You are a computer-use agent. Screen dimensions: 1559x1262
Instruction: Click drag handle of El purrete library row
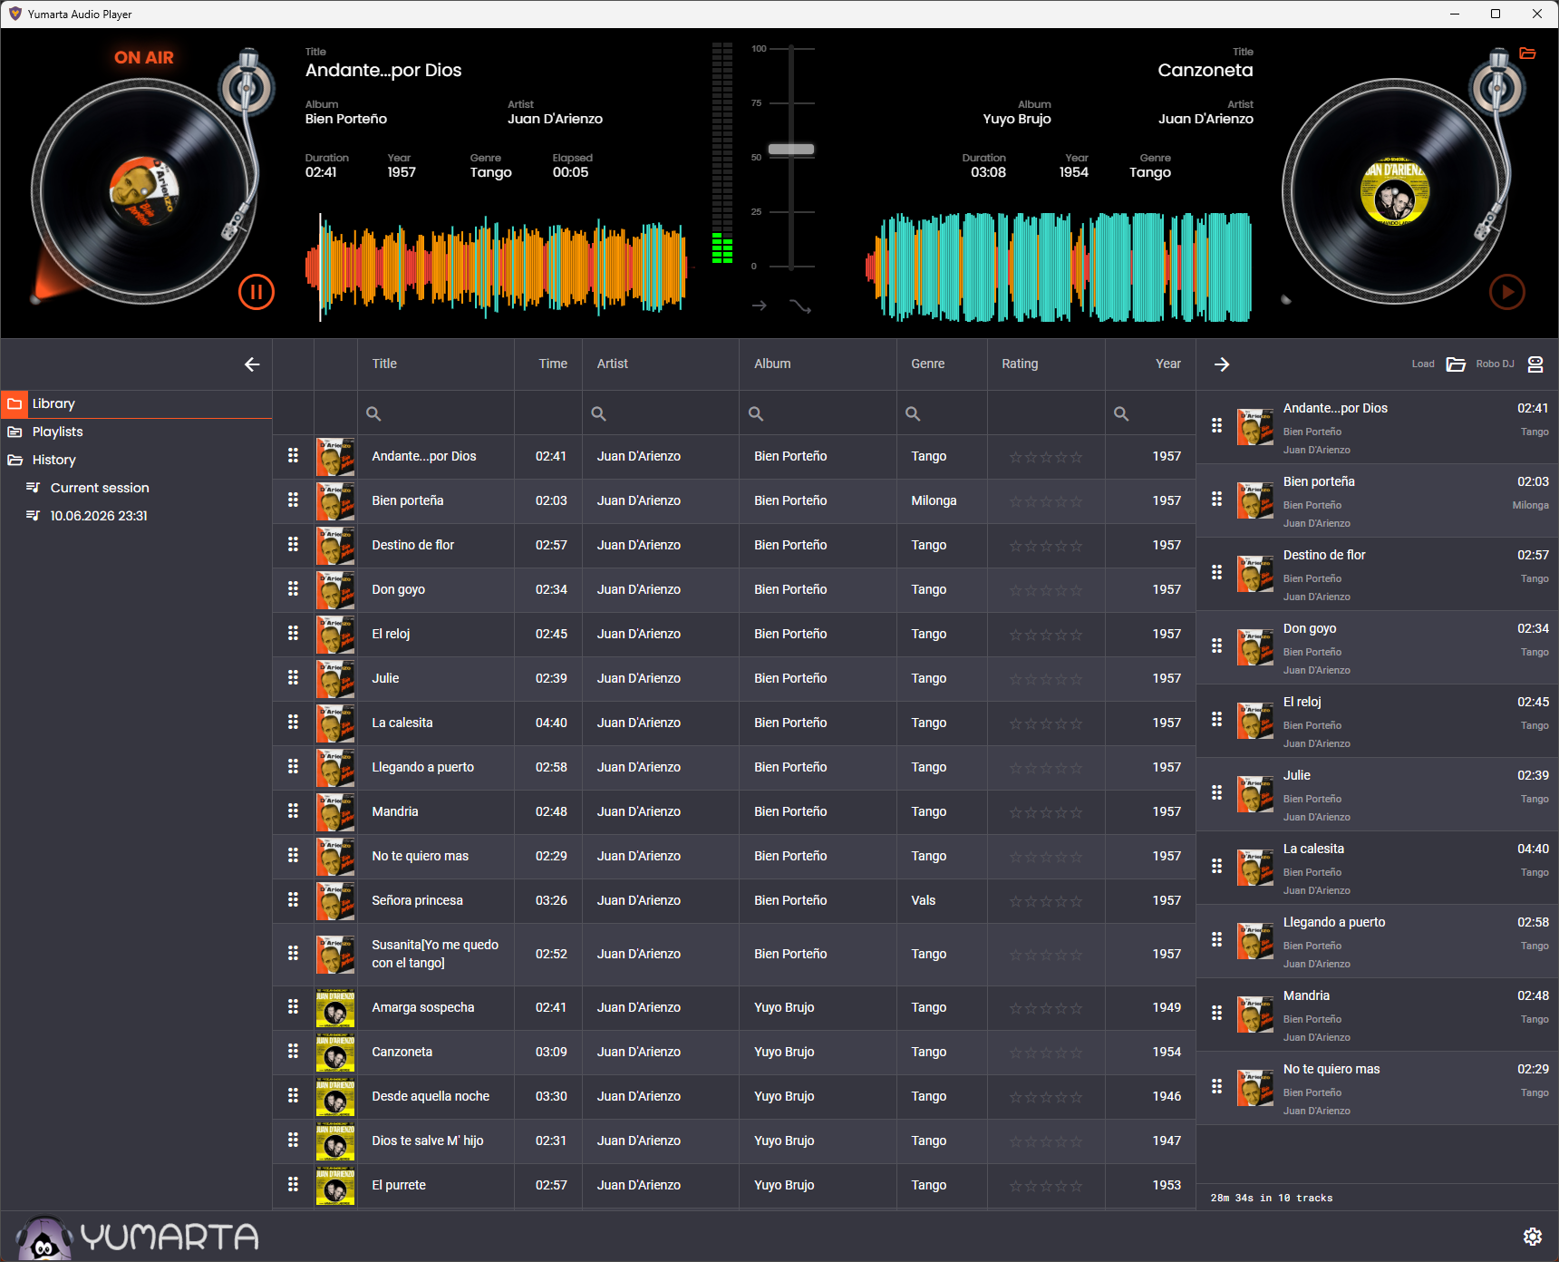click(293, 1185)
